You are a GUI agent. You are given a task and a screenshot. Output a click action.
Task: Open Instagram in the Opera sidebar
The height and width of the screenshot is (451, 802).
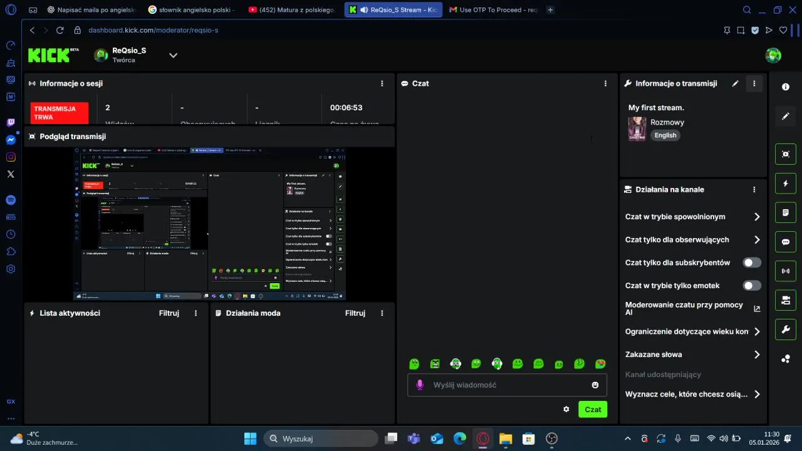pos(11,157)
